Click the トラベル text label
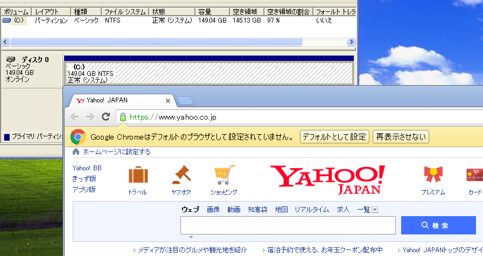This screenshot has height=256, width=483. point(138,192)
